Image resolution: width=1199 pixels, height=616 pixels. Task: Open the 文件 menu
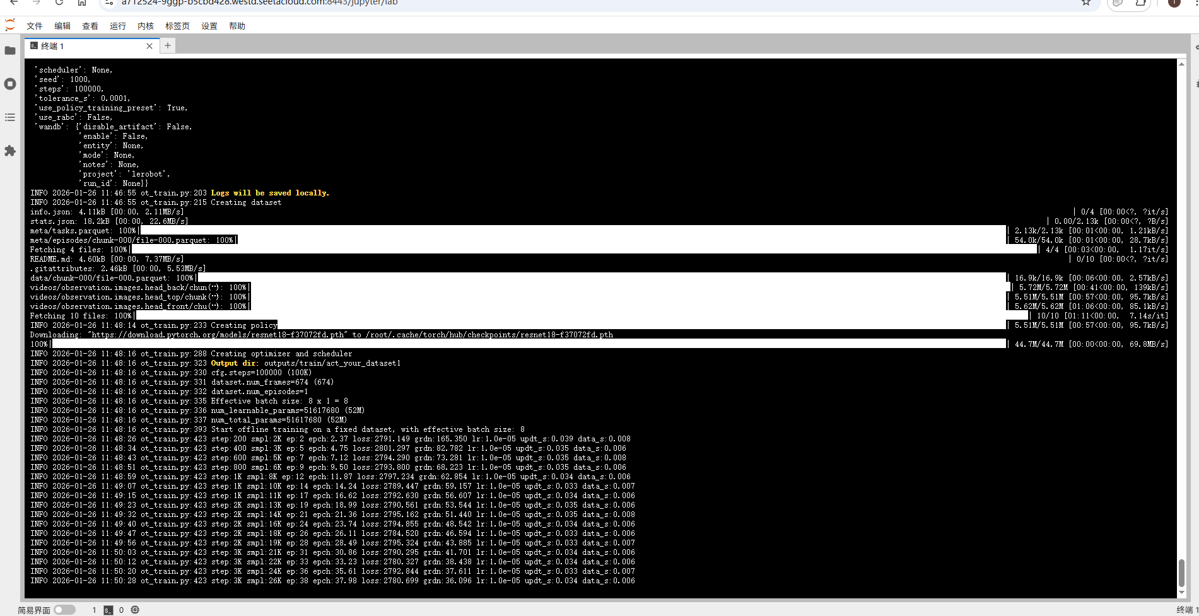coord(35,26)
